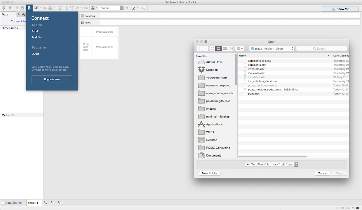Click new dashboard icon in bottom tab bar
This screenshot has width=362, height=210.
point(53,203)
